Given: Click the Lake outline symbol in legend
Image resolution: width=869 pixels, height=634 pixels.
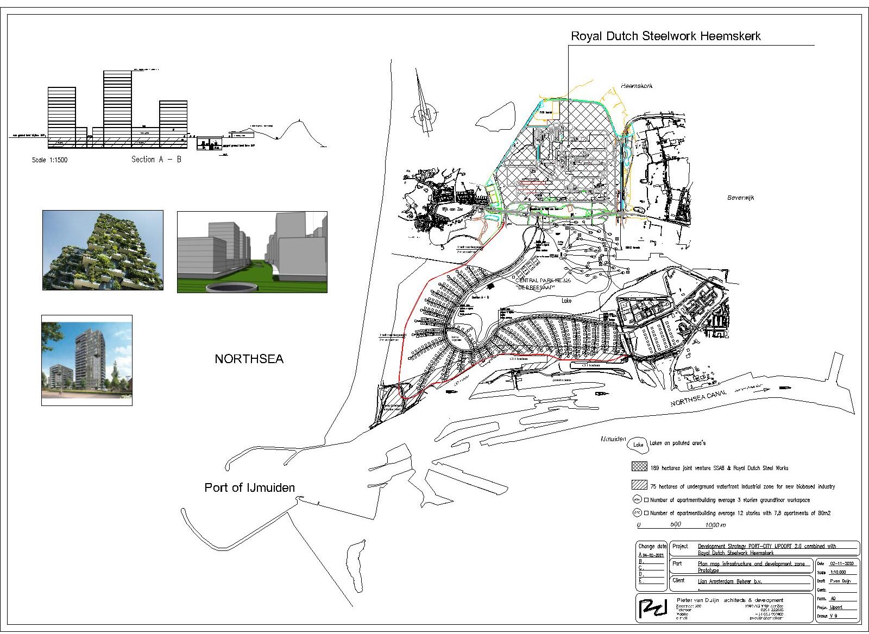Looking at the screenshot, I should (x=638, y=445).
